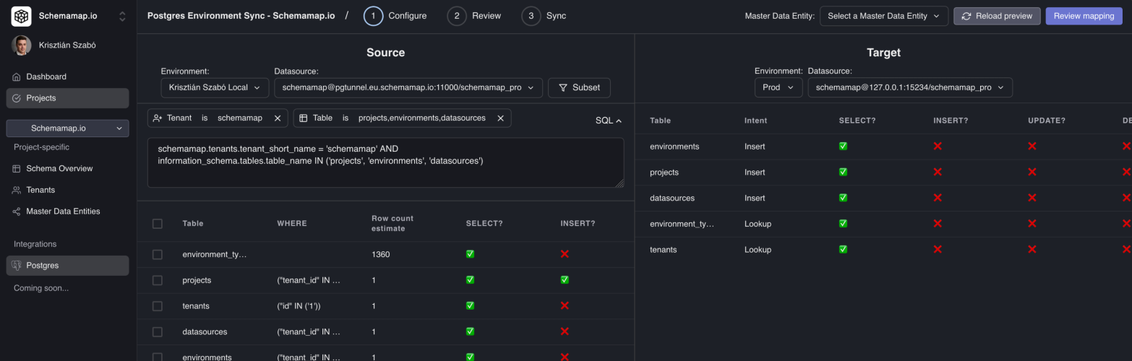
Task: Open Projects in the sidebar
Action: pyautogui.click(x=67, y=98)
